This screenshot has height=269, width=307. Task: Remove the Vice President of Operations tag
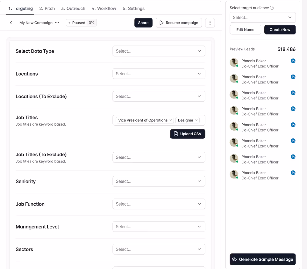click(170, 120)
